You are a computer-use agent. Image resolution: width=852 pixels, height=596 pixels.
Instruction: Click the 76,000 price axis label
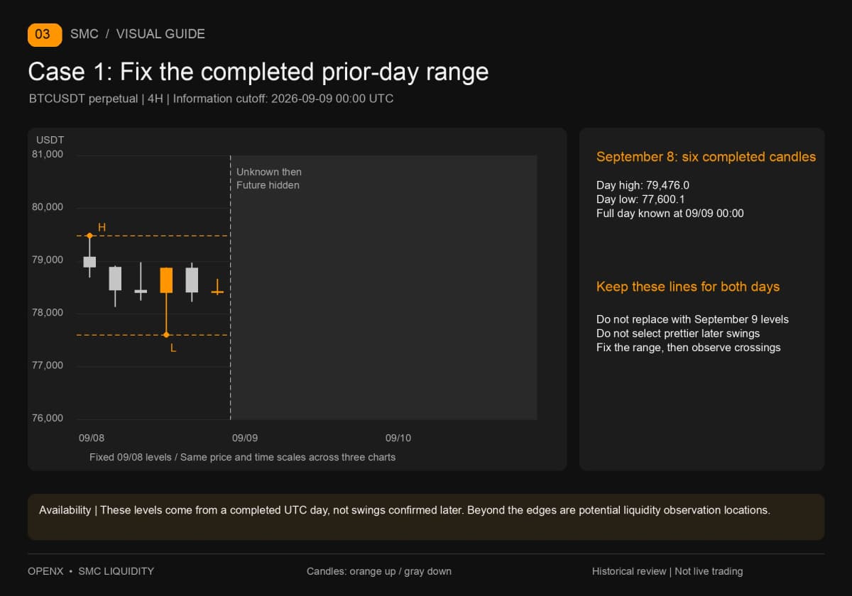(48, 419)
